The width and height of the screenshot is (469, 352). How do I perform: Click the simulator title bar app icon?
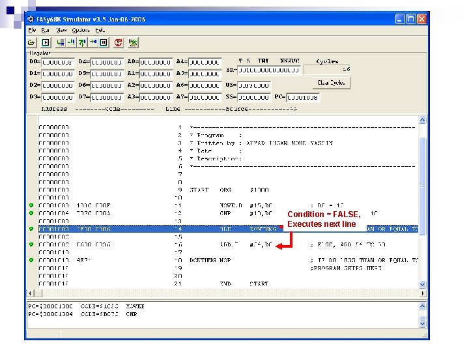coord(31,19)
